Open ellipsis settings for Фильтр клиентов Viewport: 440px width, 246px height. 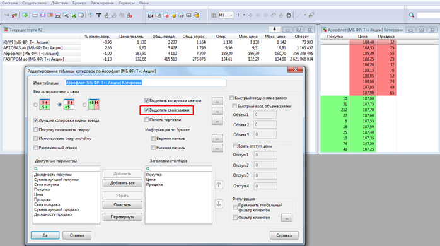[287, 218]
